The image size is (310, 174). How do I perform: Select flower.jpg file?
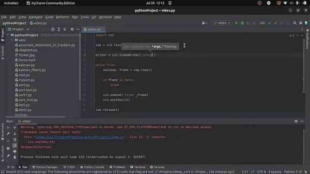(27, 55)
